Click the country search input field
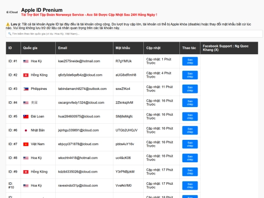This screenshot has width=264, height=198. tap(134, 34)
